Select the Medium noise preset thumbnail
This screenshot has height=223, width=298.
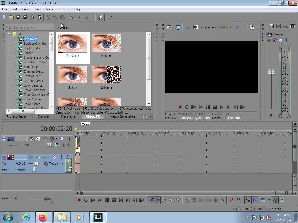point(107,43)
